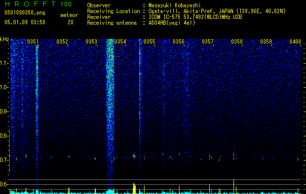The image size is (306, 194).
Task: Click the 0.6 kHz frequency axis label
Action: 4,184
